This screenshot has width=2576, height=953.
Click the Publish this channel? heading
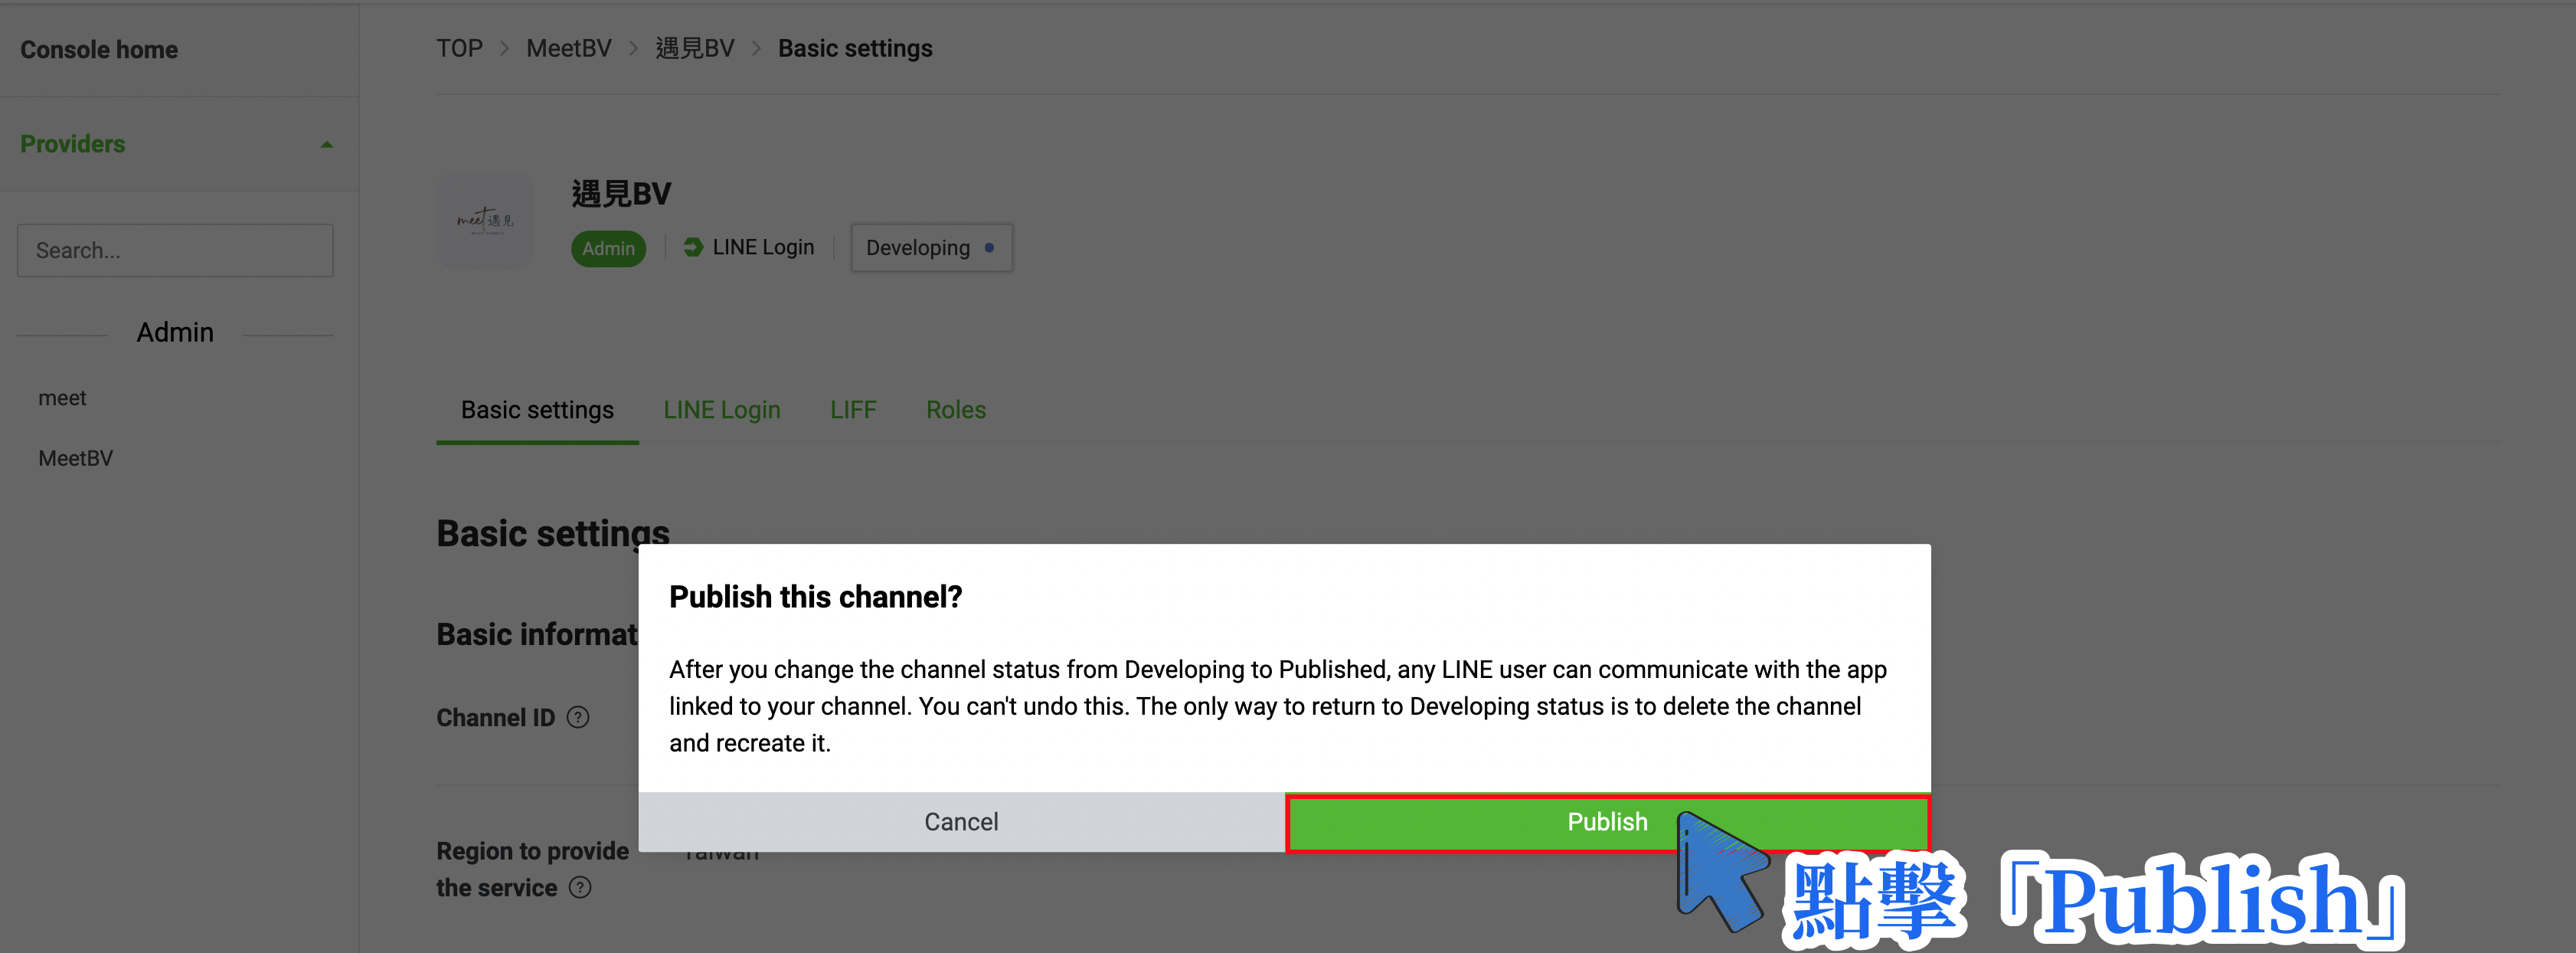[815, 597]
